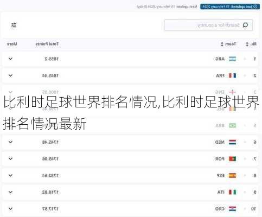Expand the ENG row chevron

10,92
